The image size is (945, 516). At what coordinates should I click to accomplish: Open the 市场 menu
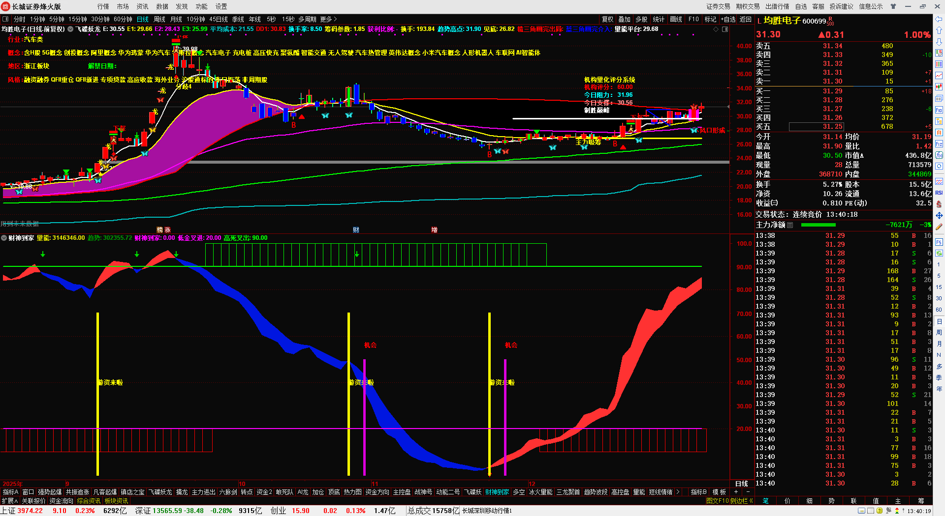point(123,6)
